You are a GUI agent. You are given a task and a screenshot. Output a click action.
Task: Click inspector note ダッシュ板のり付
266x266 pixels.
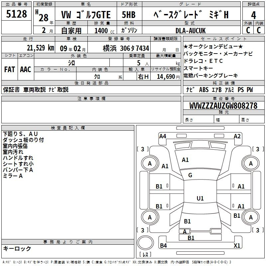[x=23, y=140]
